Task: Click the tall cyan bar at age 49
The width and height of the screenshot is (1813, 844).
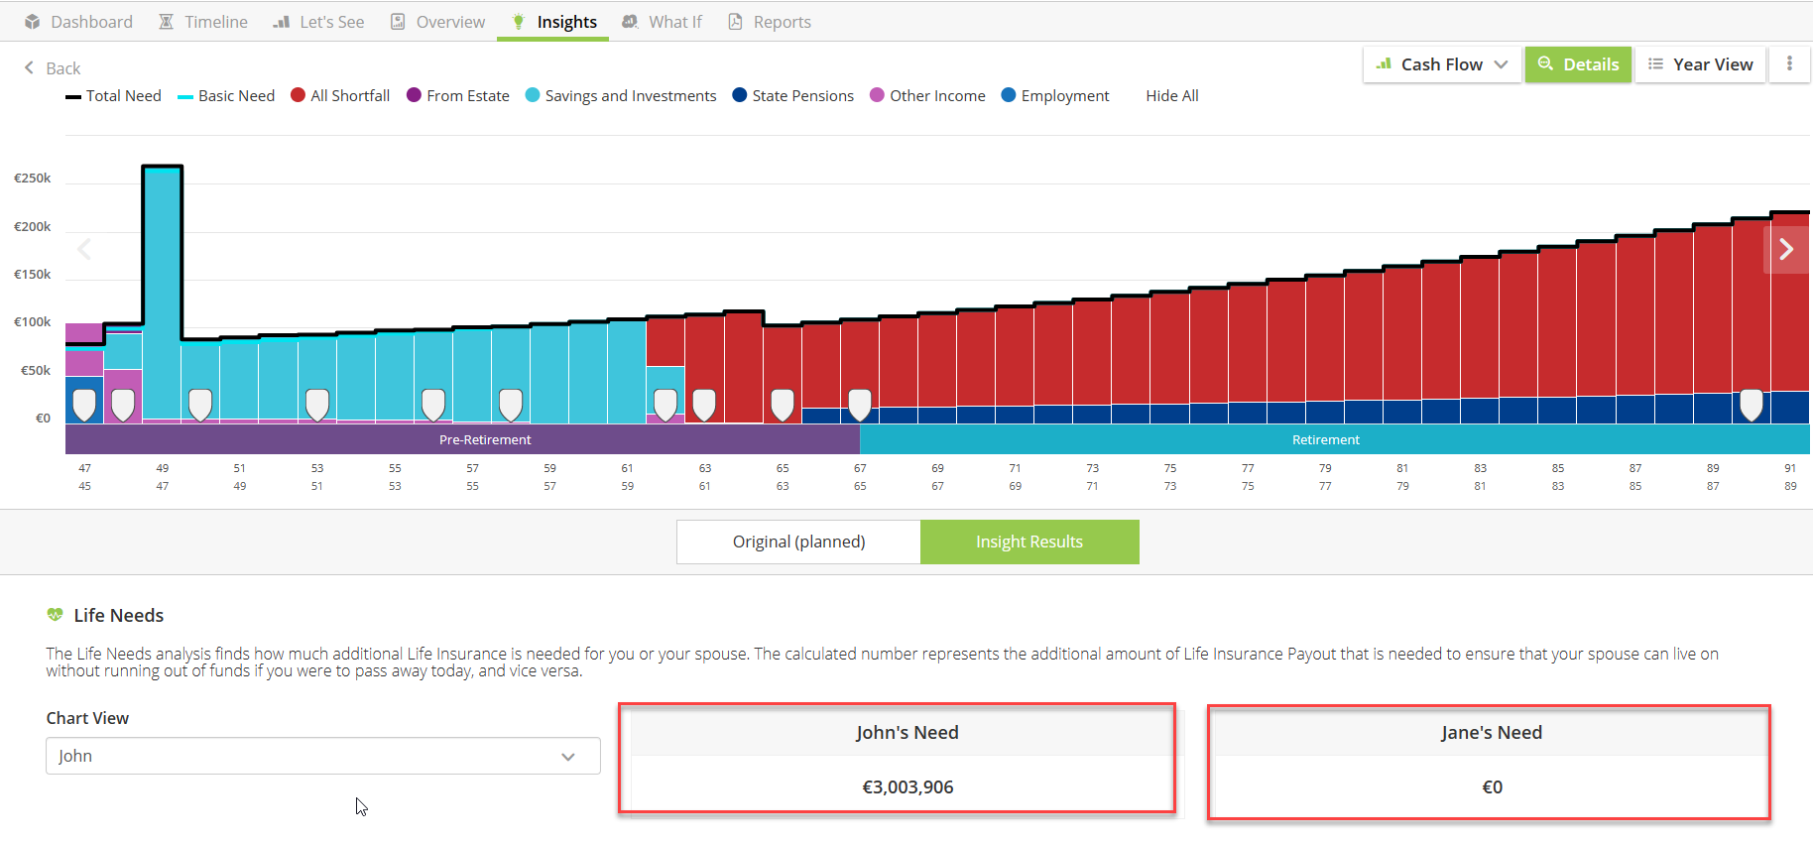Action: pyautogui.click(x=162, y=293)
